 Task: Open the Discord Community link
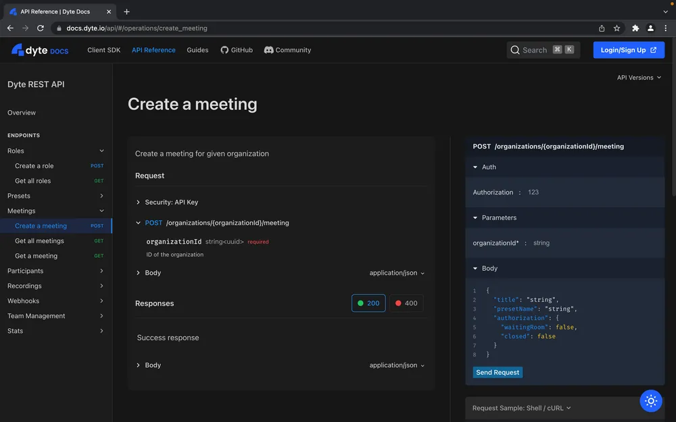click(287, 50)
